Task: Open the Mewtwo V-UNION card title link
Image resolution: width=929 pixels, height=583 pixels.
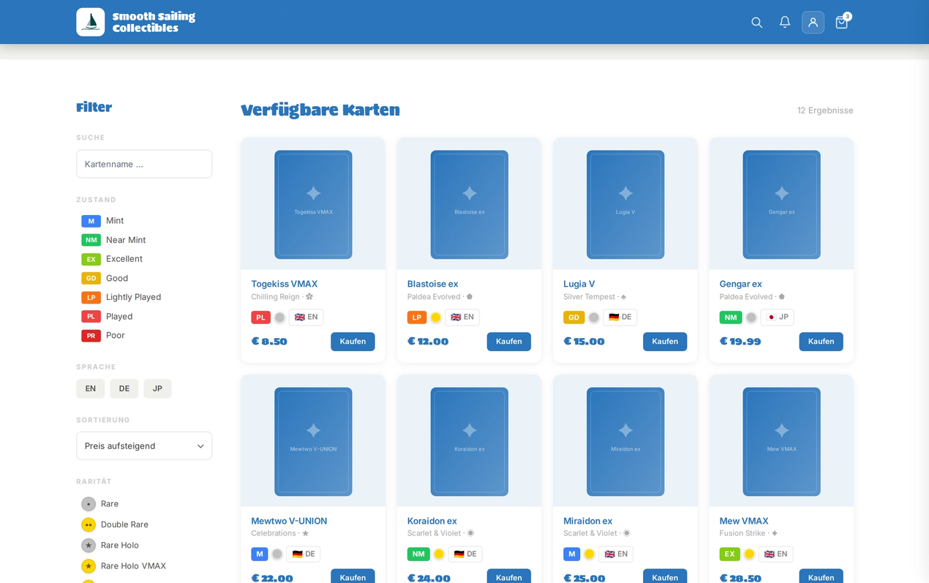Action: [289, 521]
